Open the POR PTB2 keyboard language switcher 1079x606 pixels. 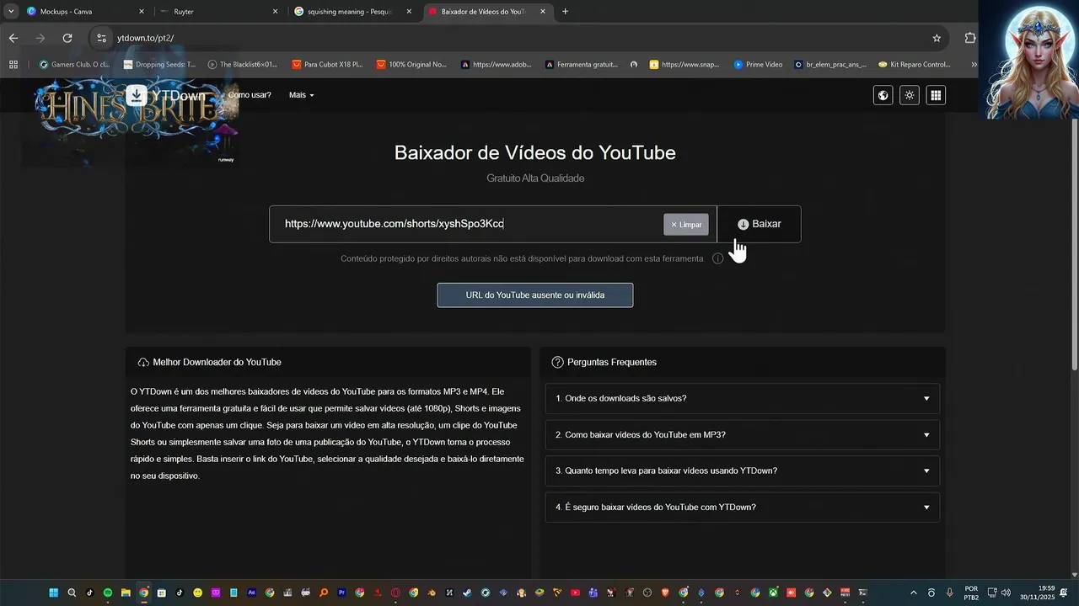[971, 593]
